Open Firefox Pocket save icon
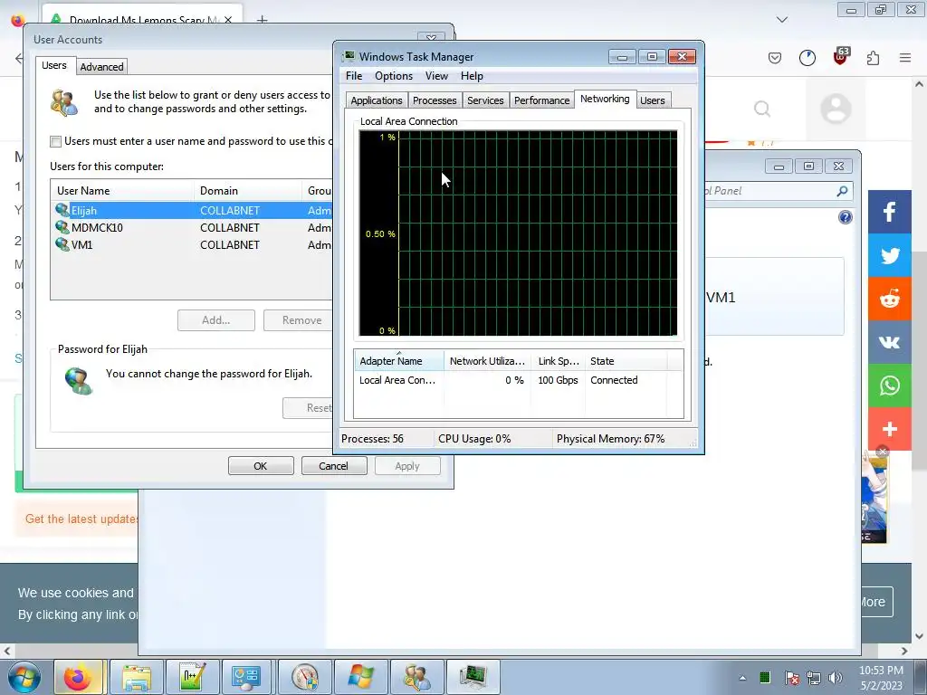This screenshot has height=695, width=927. [x=775, y=58]
